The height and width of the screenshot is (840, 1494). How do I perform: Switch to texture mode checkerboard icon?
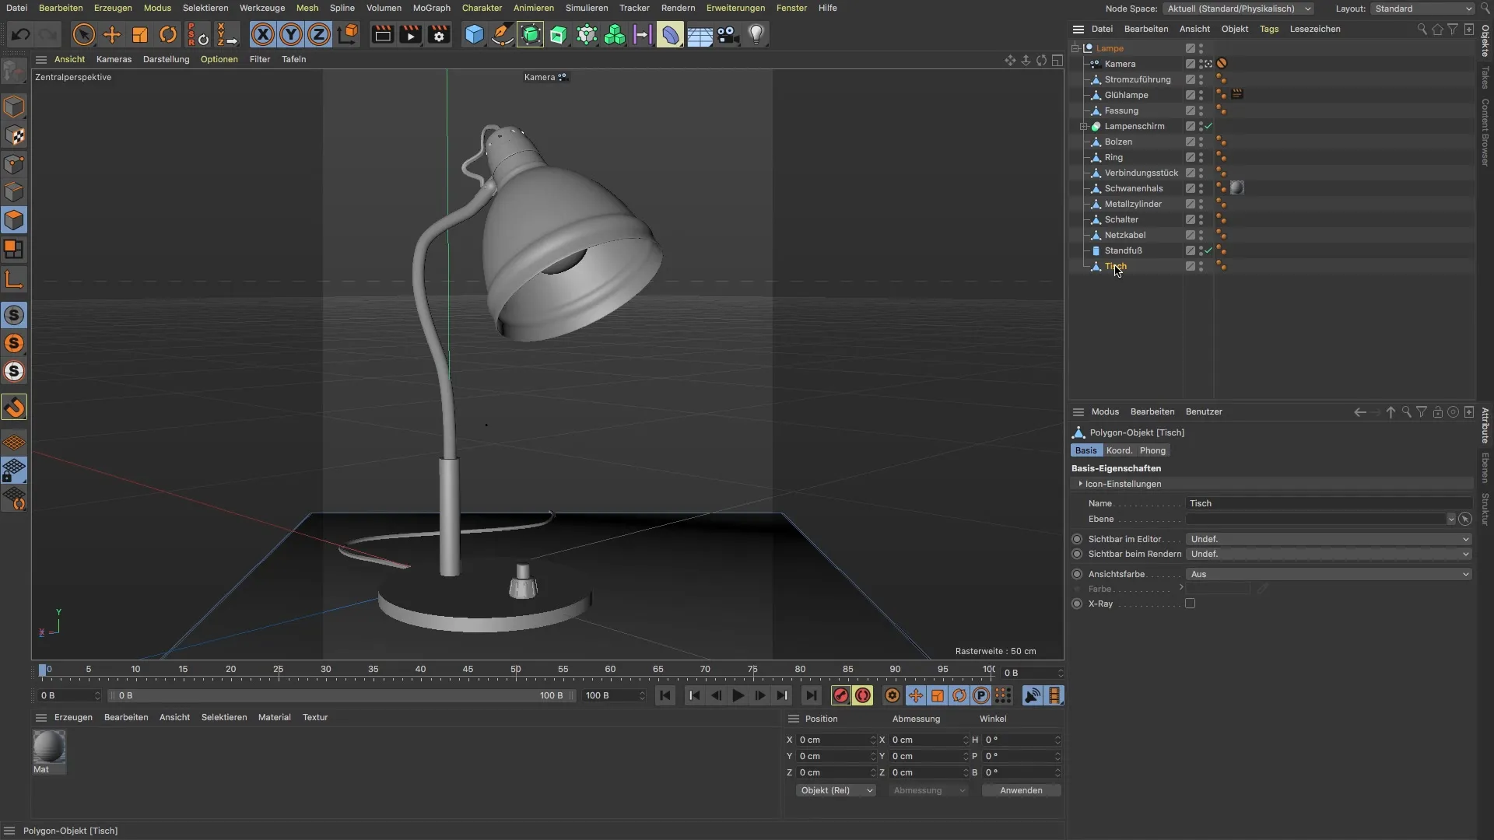click(x=14, y=135)
